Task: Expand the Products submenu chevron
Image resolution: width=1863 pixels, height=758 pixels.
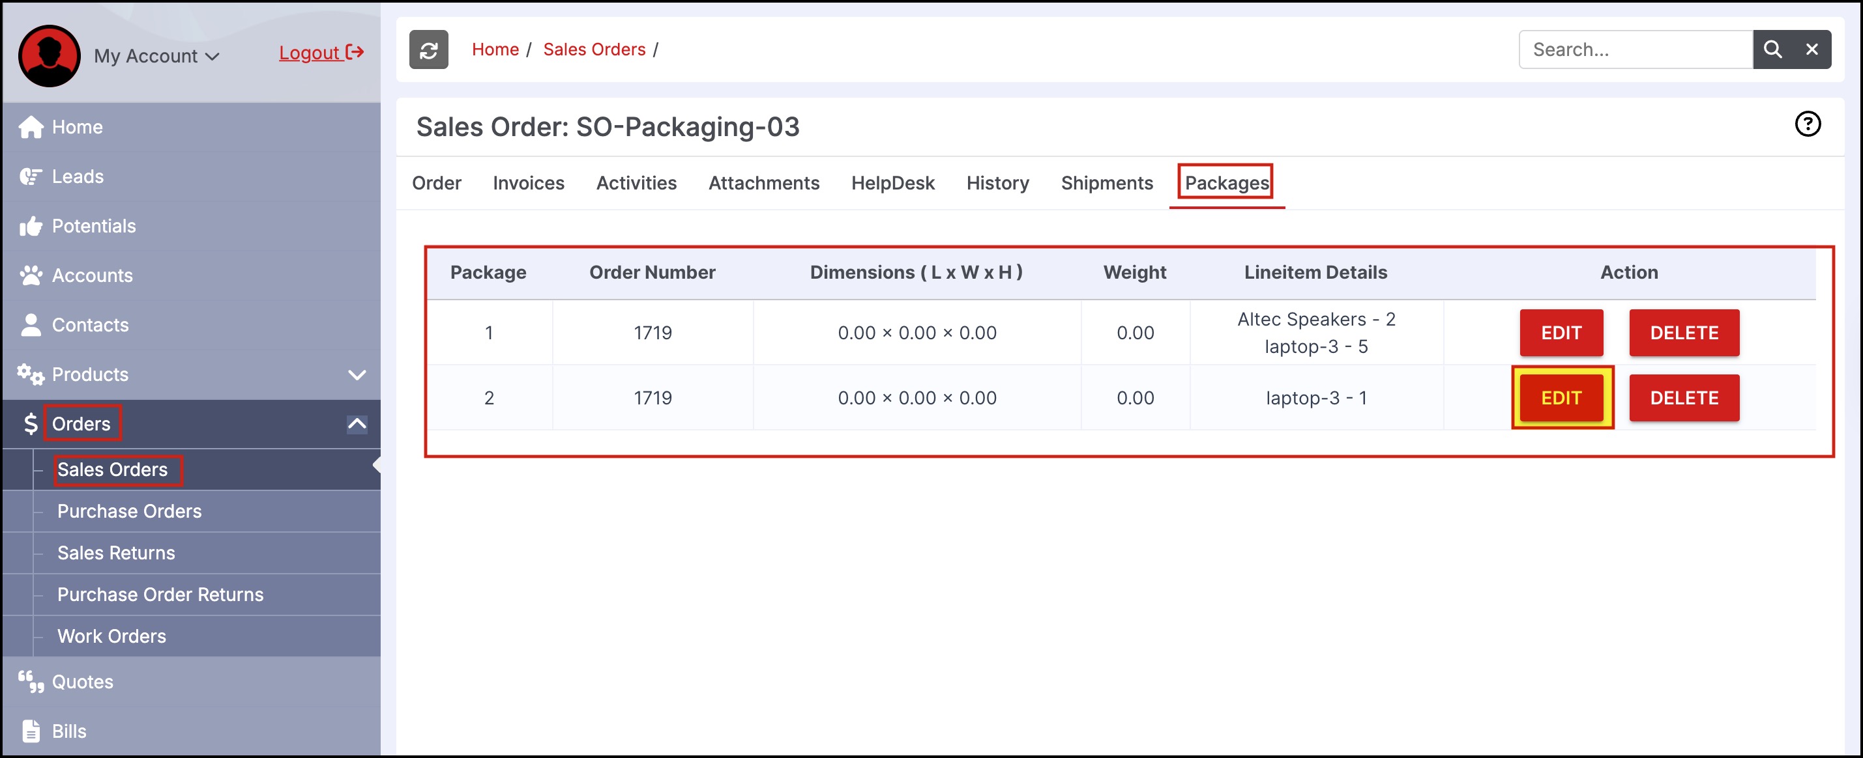Action: click(x=357, y=374)
